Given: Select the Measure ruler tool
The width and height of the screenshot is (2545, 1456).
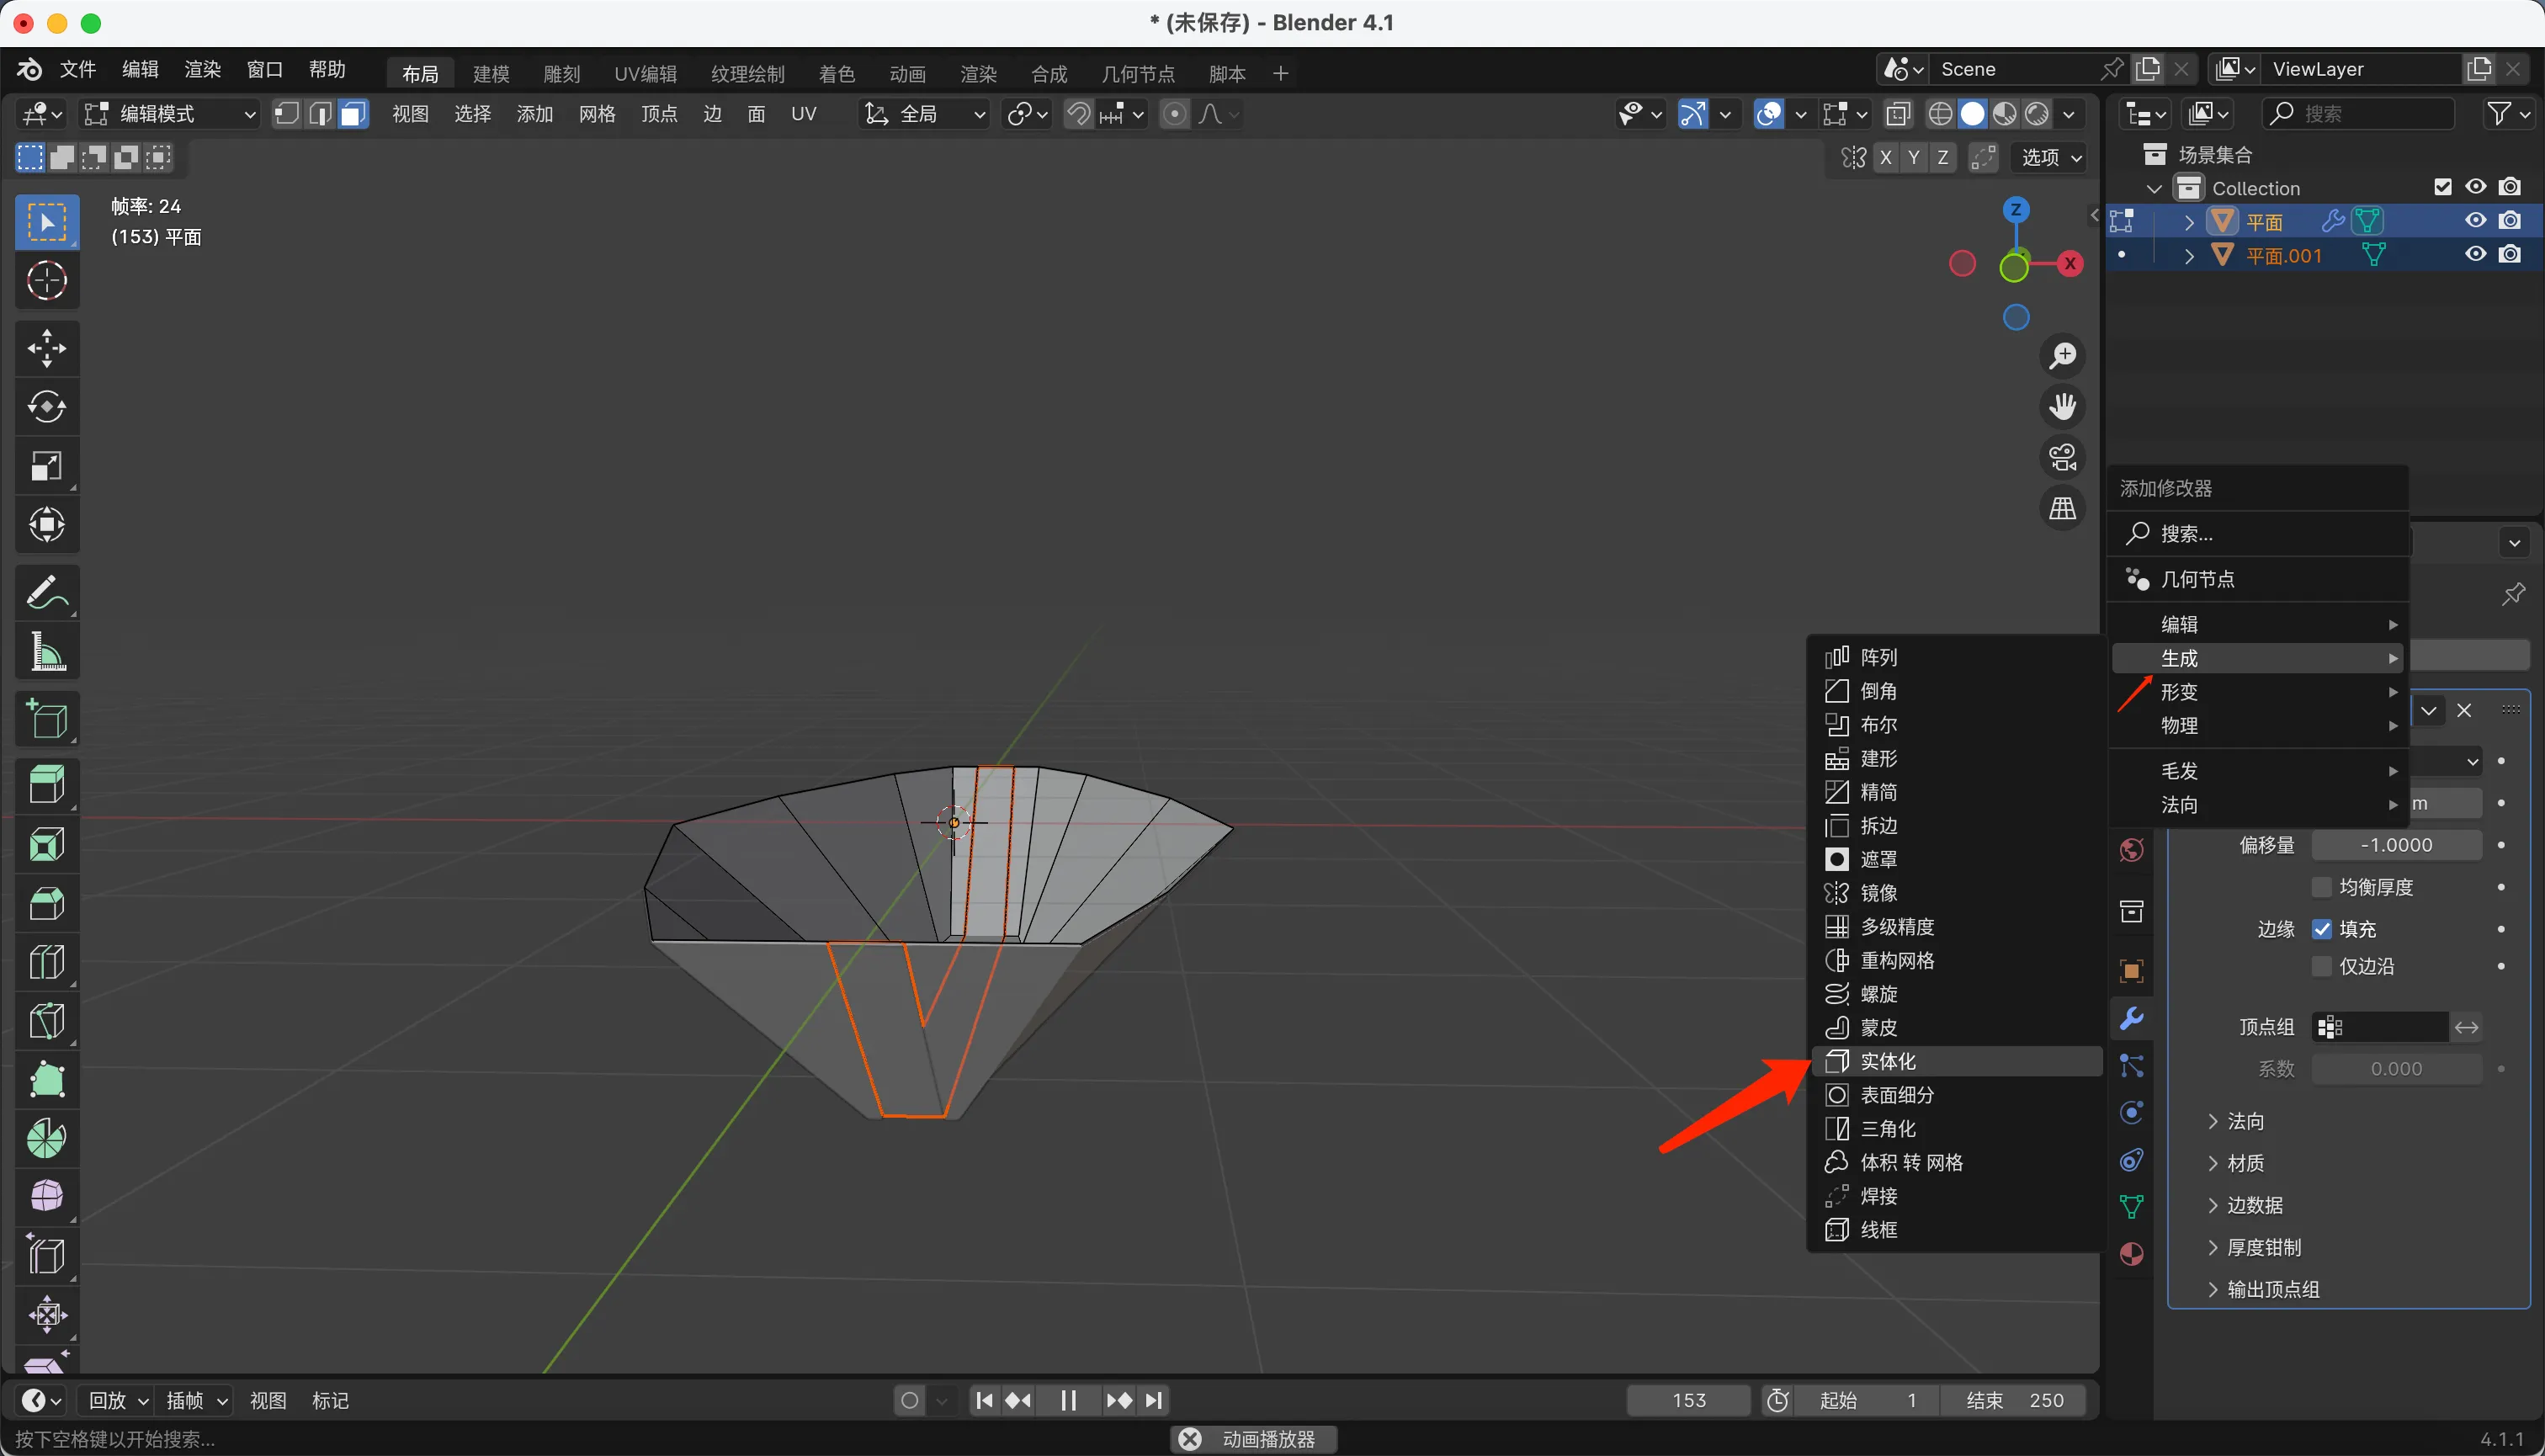Looking at the screenshot, I should 47,652.
